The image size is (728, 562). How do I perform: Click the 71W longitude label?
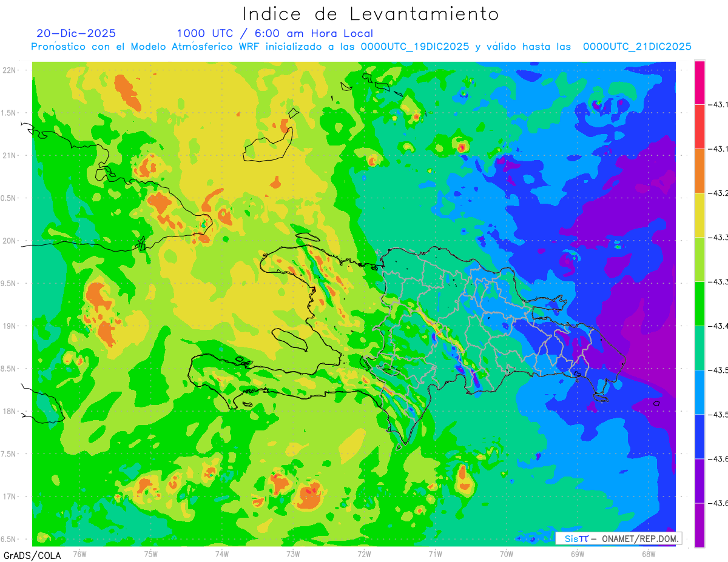click(x=435, y=554)
